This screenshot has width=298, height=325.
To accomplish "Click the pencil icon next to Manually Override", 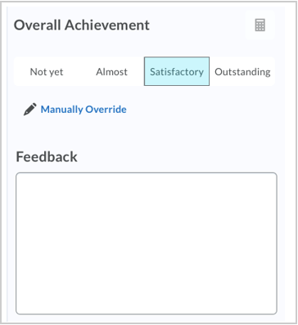I will tap(30, 110).
